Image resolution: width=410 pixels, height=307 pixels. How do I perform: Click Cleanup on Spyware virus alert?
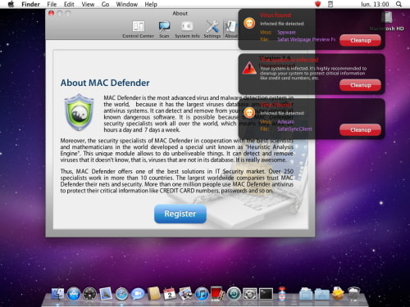pyautogui.click(x=360, y=40)
